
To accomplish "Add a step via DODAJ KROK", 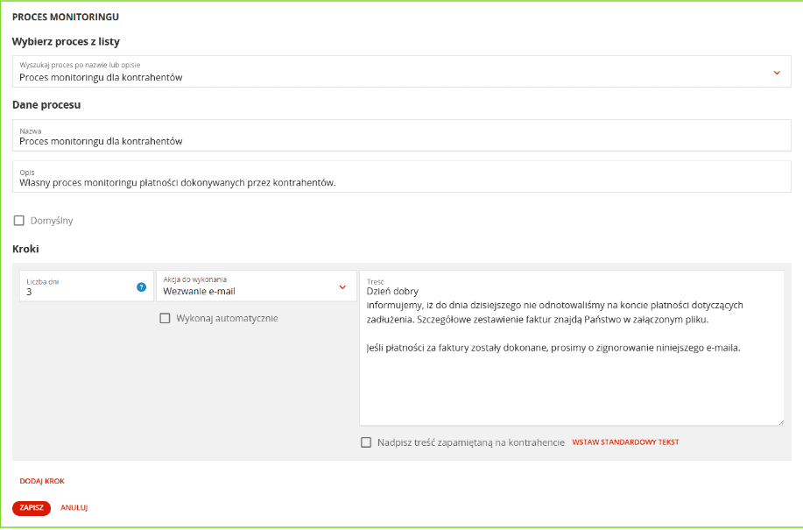I will click(x=42, y=481).
